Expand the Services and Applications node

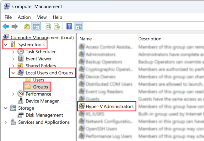click(6, 122)
